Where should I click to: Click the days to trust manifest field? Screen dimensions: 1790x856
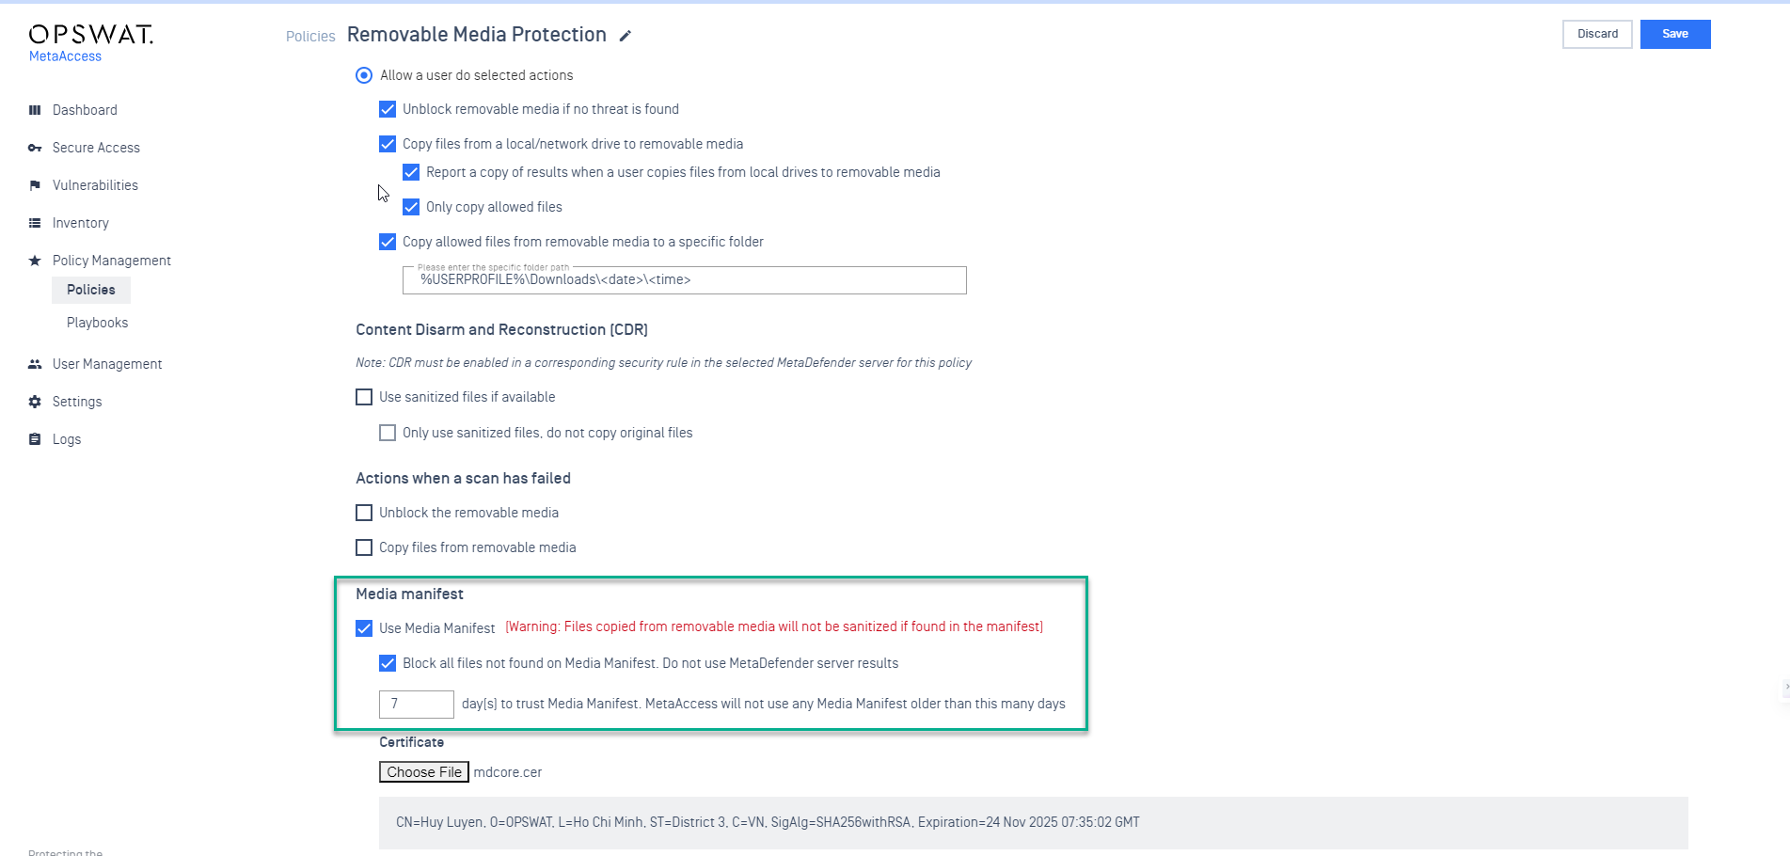[417, 705]
